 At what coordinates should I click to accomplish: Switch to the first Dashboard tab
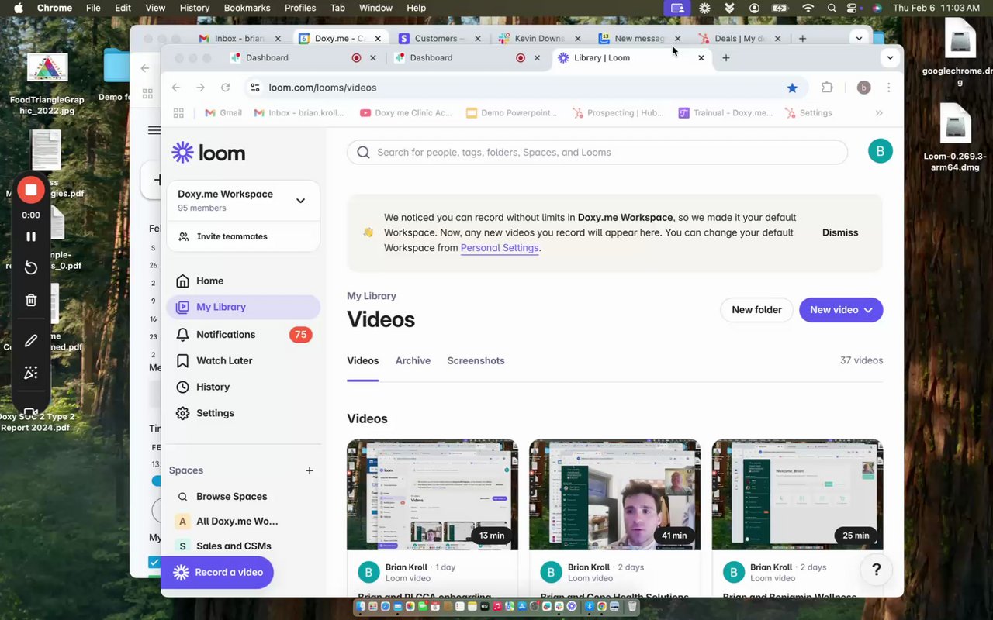[x=303, y=58]
